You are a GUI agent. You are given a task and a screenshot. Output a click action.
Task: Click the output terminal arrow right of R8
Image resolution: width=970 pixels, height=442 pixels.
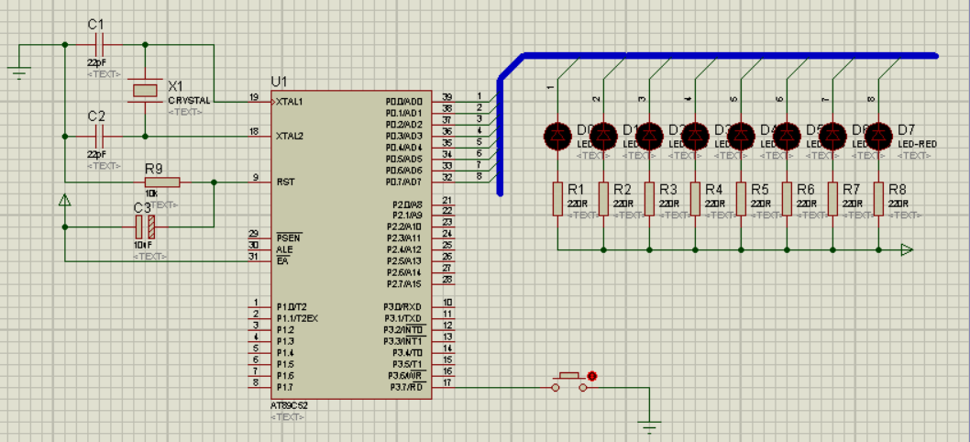(x=907, y=250)
